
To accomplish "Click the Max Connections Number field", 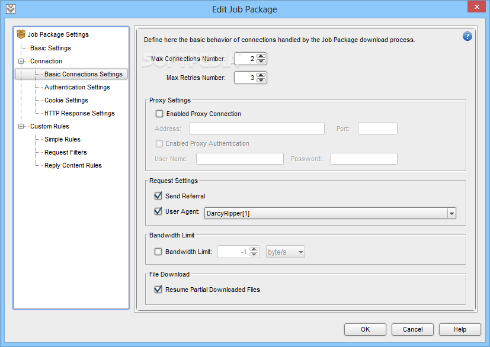I will 245,59.
